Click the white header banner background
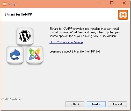 click(69, 14)
